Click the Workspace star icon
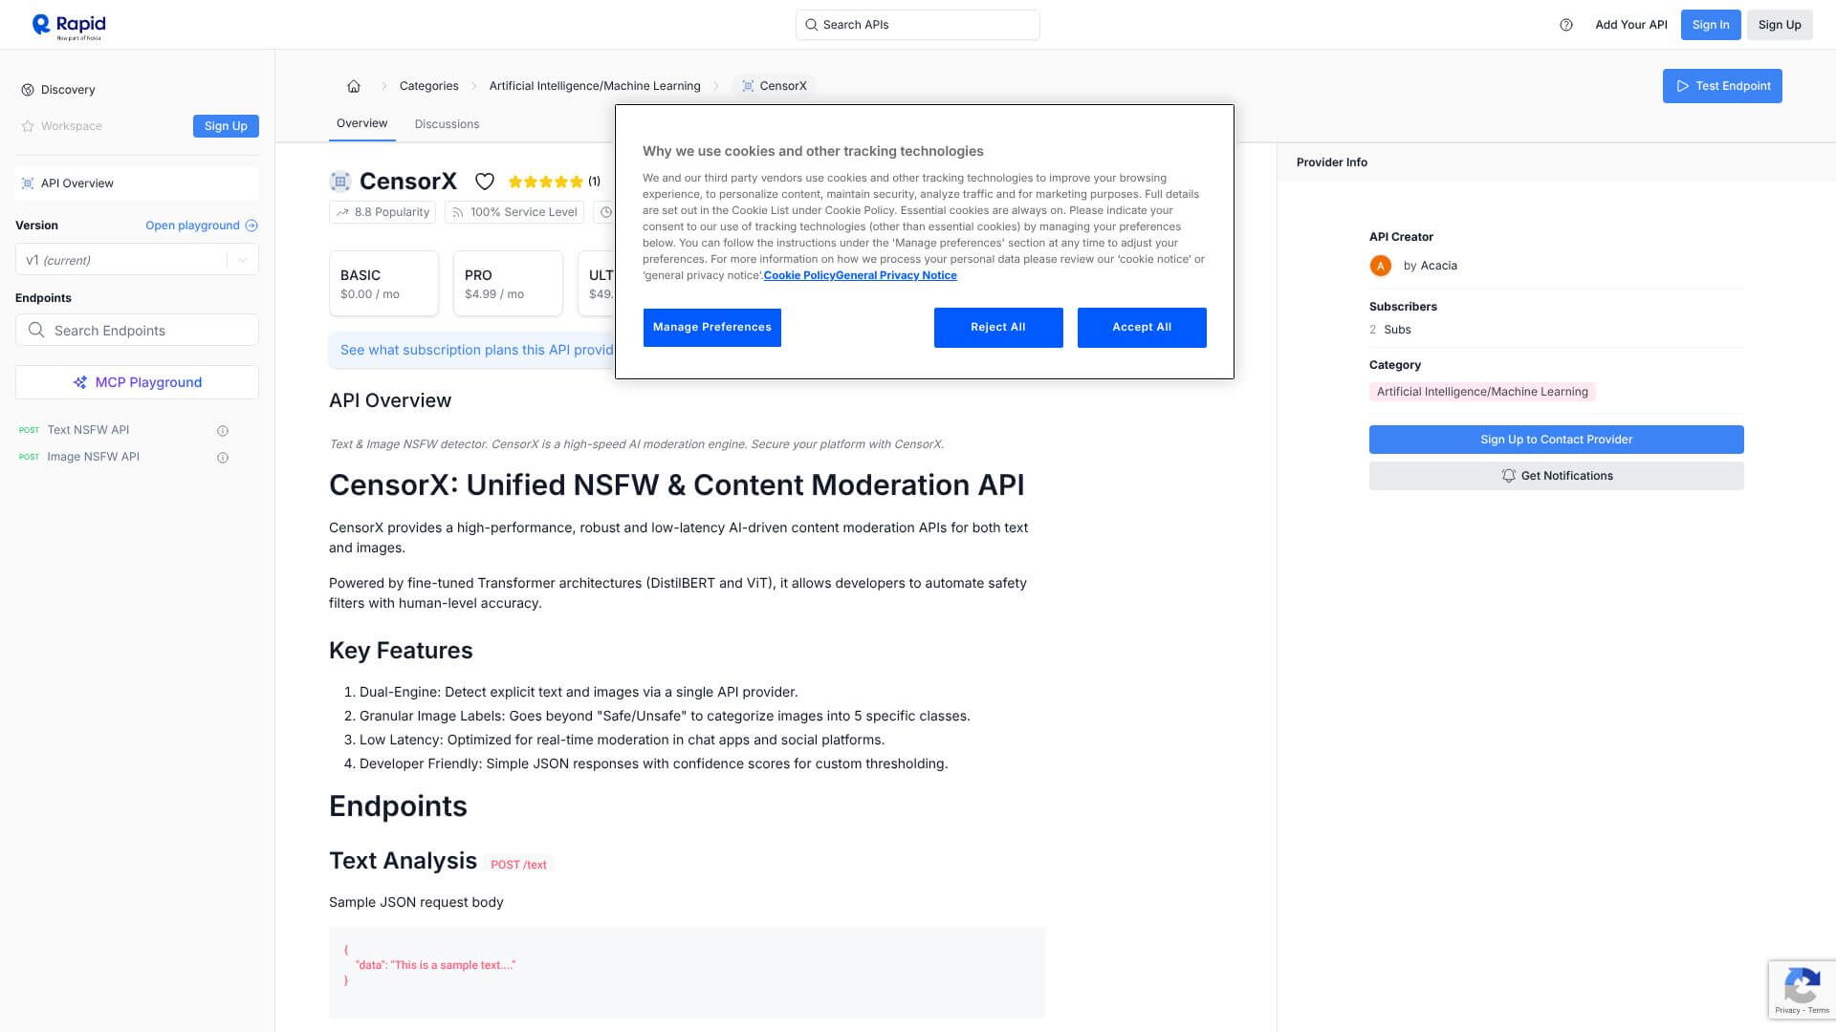Viewport: 1836px width, 1032px height. tap(28, 126)
